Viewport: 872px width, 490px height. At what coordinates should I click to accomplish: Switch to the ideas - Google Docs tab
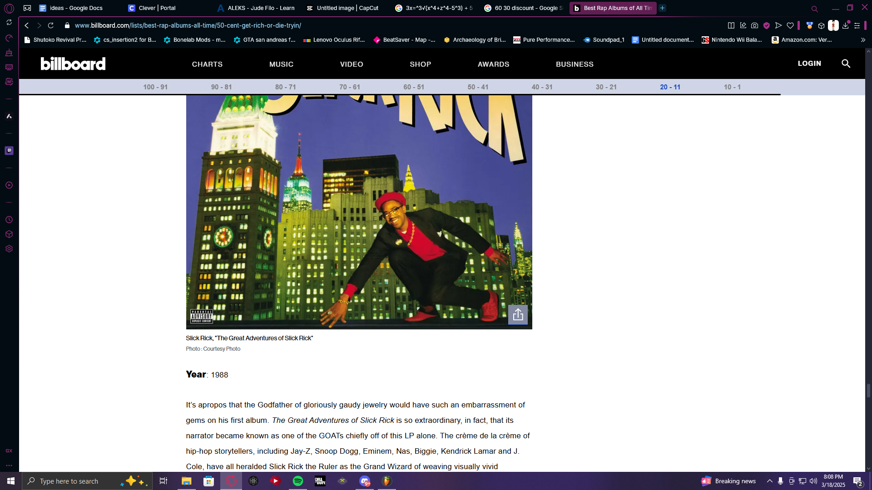pos(76,8)
